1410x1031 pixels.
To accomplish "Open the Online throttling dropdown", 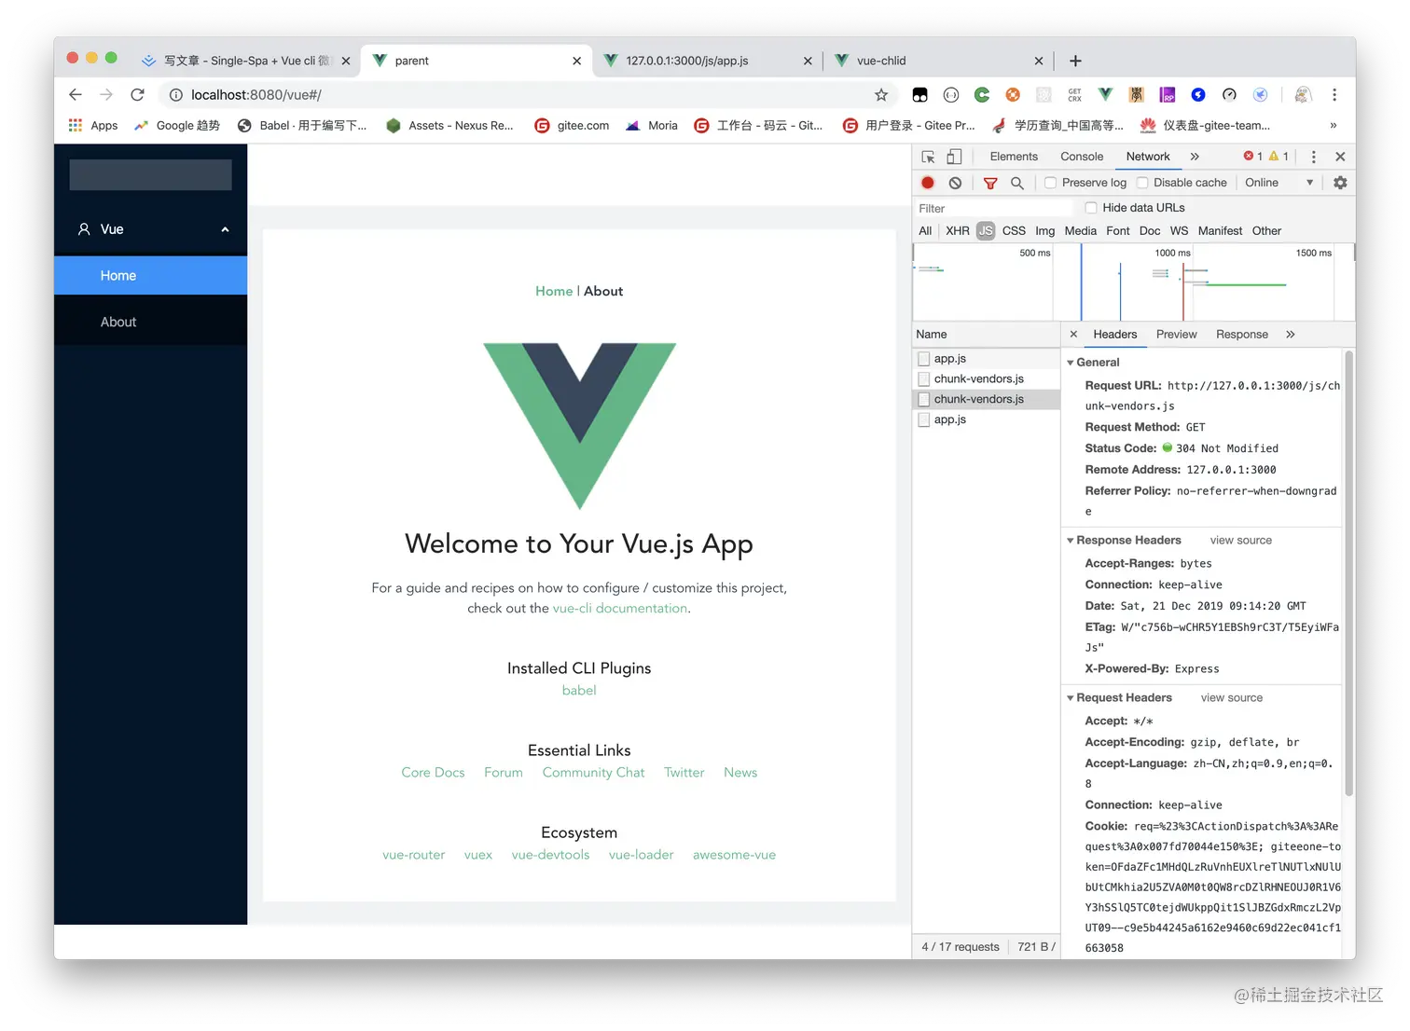I will tap(1279, 183).
